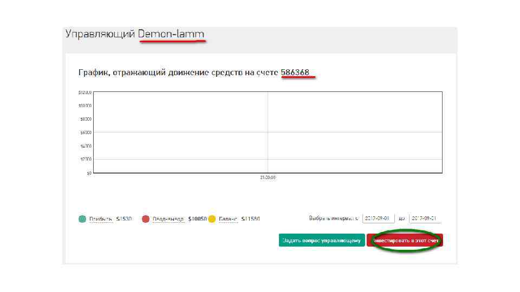520x292 pixels.
Task: Click the balance value $11580
Action: [250, 219]
